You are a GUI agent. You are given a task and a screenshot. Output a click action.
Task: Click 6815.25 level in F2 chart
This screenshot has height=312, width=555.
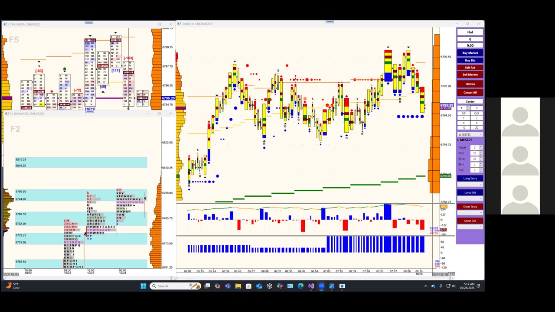tap(21, 159)
